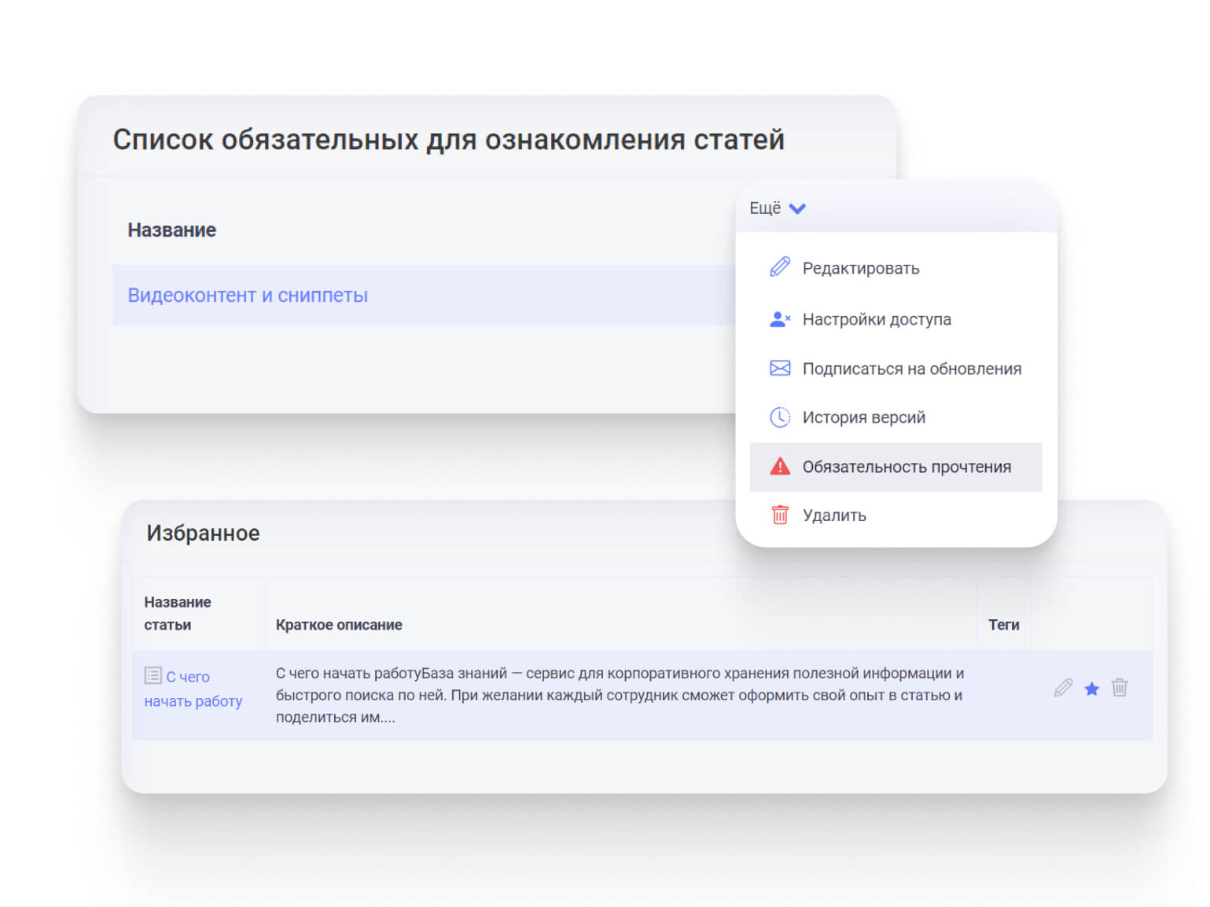Expand the Ещё dropdown chevron
The height and width of the screenshot is (907, 1210).
pyautogui.click(x=797, y=209)
